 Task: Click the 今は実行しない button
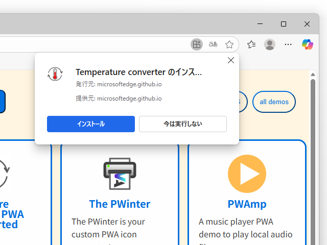(183, 124)
